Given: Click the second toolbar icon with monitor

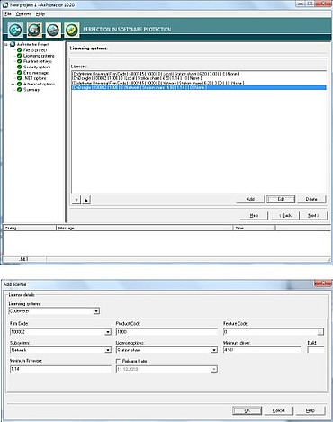Looking at the screenshot, I should (34, 30).
